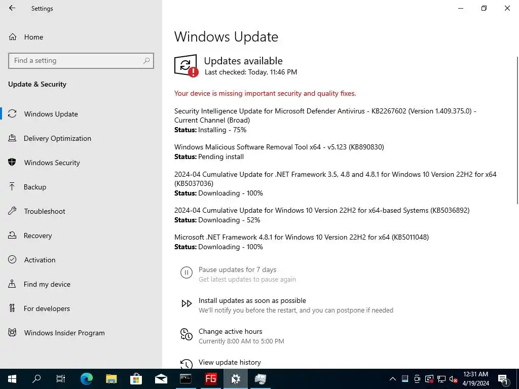Click the For developers tools icon
Image resolution: width=519 pixels, height=389 pixels.
point(12,308)
